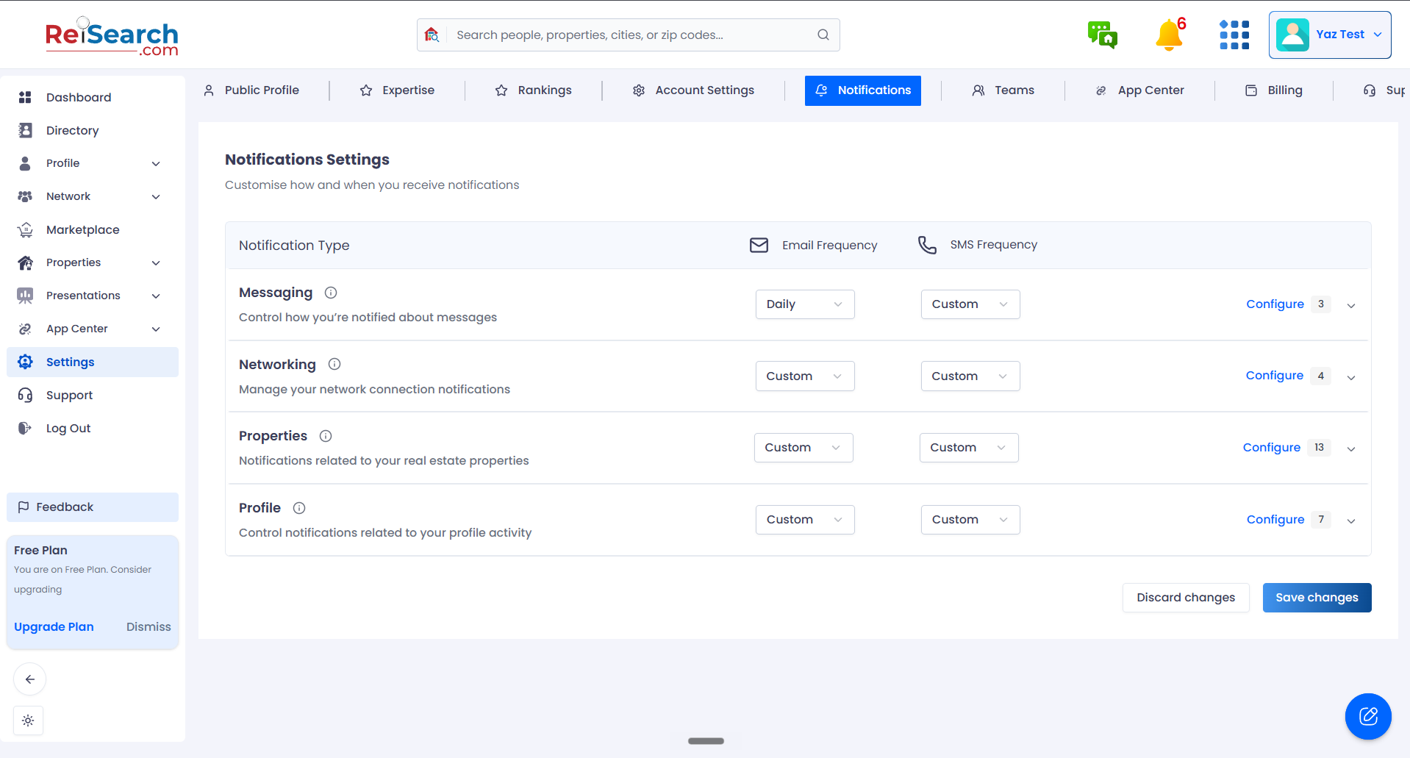
Task: Expand the App Center sidebar submenu
Action: [x=156, y=329]
